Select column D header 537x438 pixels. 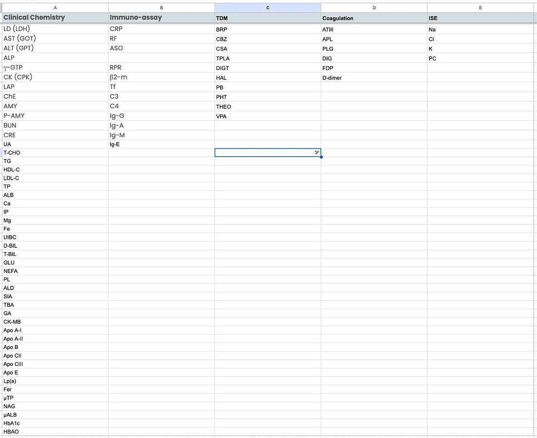tap(374, 8)
